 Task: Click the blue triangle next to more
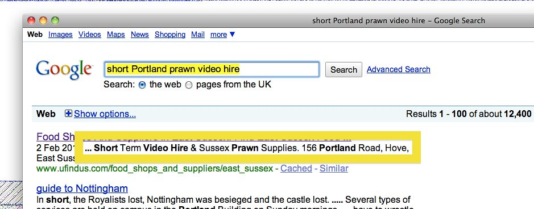click(x=232, y=34)
